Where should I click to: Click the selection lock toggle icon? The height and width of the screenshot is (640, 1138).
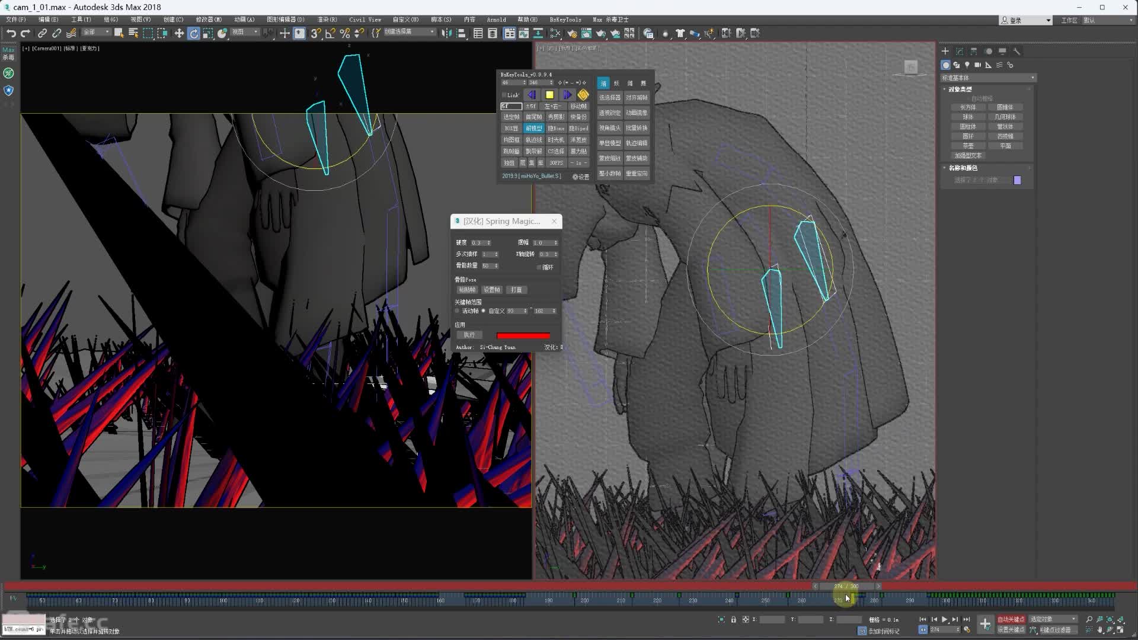pos(733,619)
